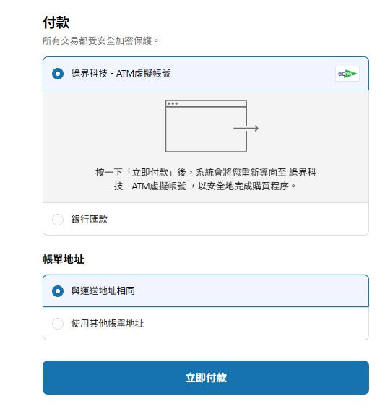Click empty area of 使用其他帳單地址 row

(x=248, y=324)
